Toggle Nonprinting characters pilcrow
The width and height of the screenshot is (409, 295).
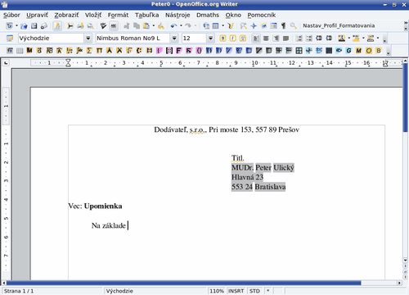pyautogui.click(x=284, y=26)
